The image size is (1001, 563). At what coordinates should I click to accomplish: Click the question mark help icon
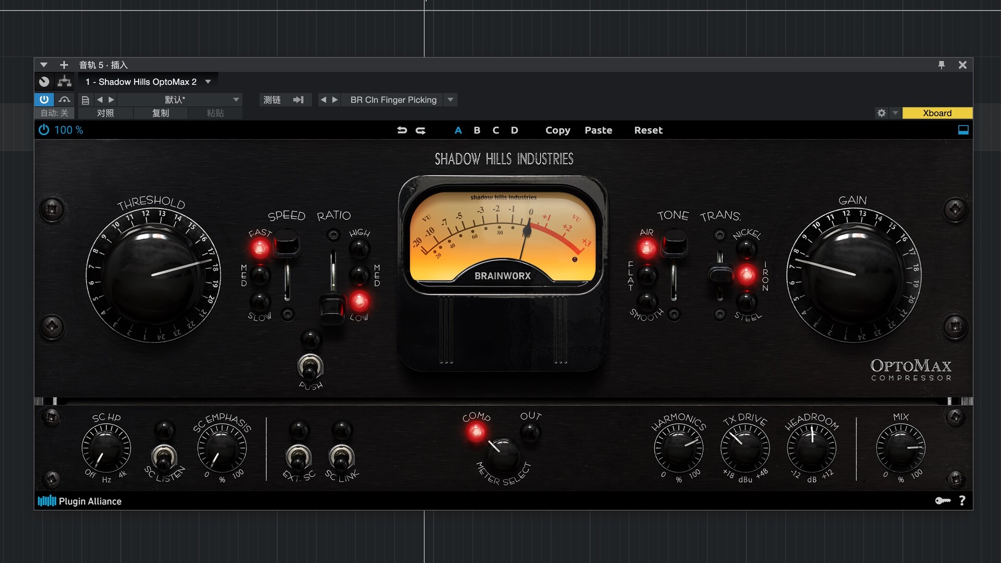coord(962,501)
